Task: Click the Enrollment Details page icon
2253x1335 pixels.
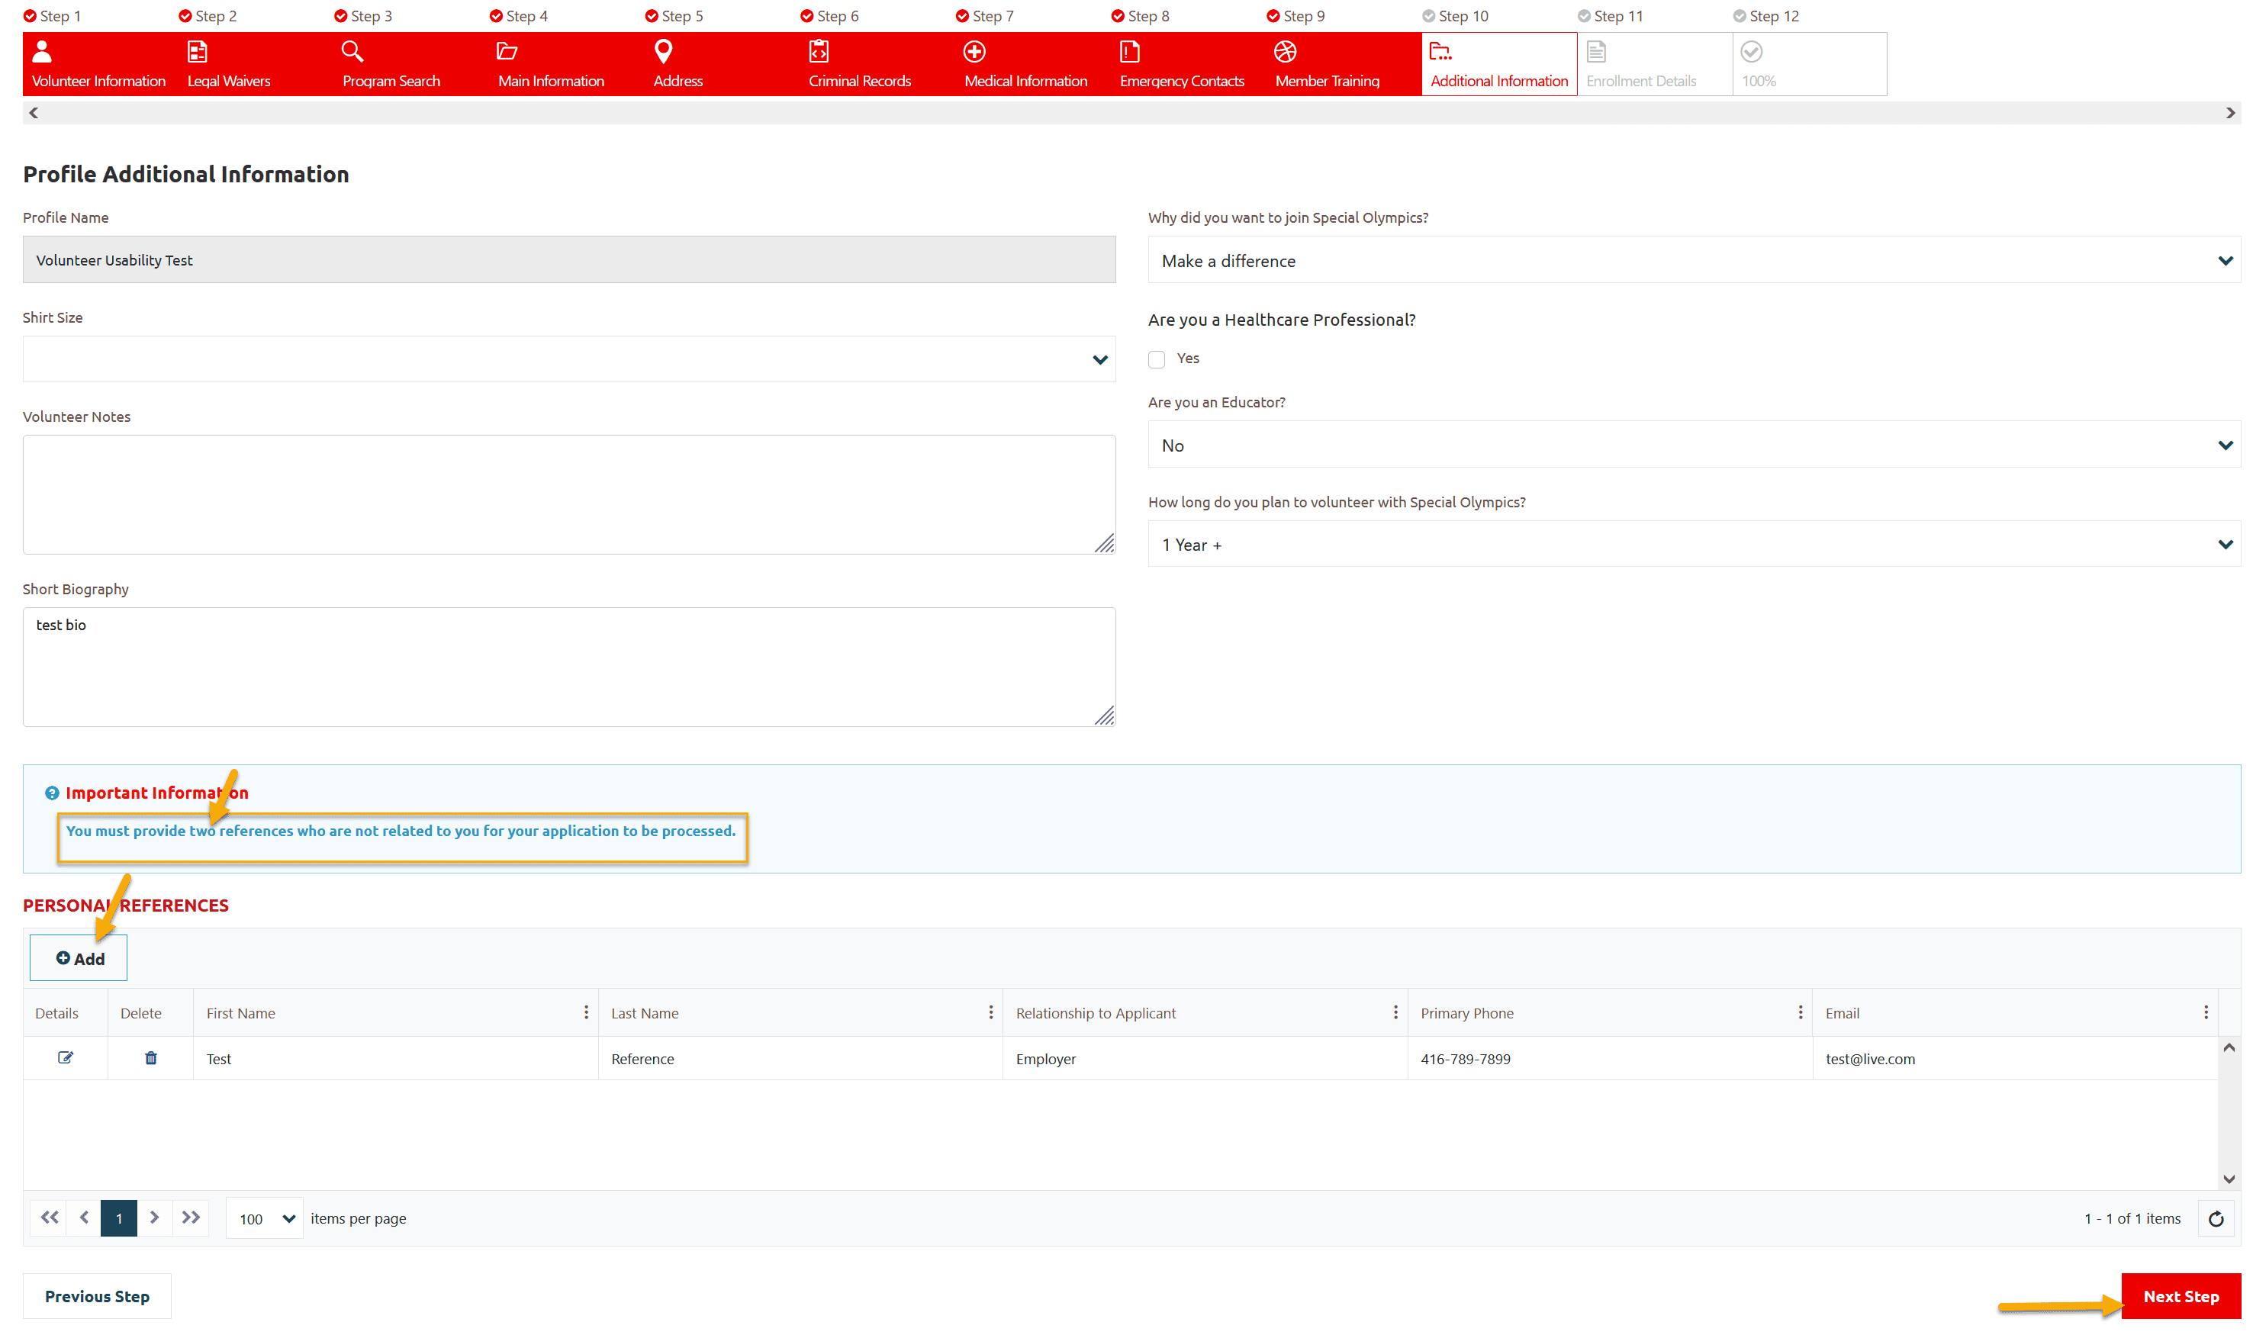Action: pyautogui.click(x=1596, y=51)
